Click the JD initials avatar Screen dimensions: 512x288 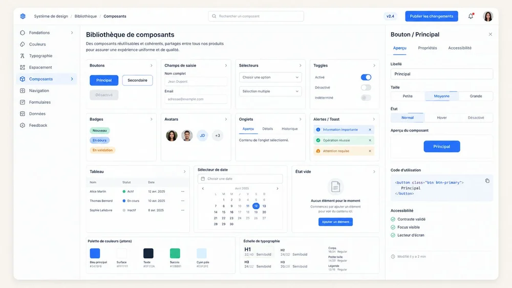pos(202,136)
